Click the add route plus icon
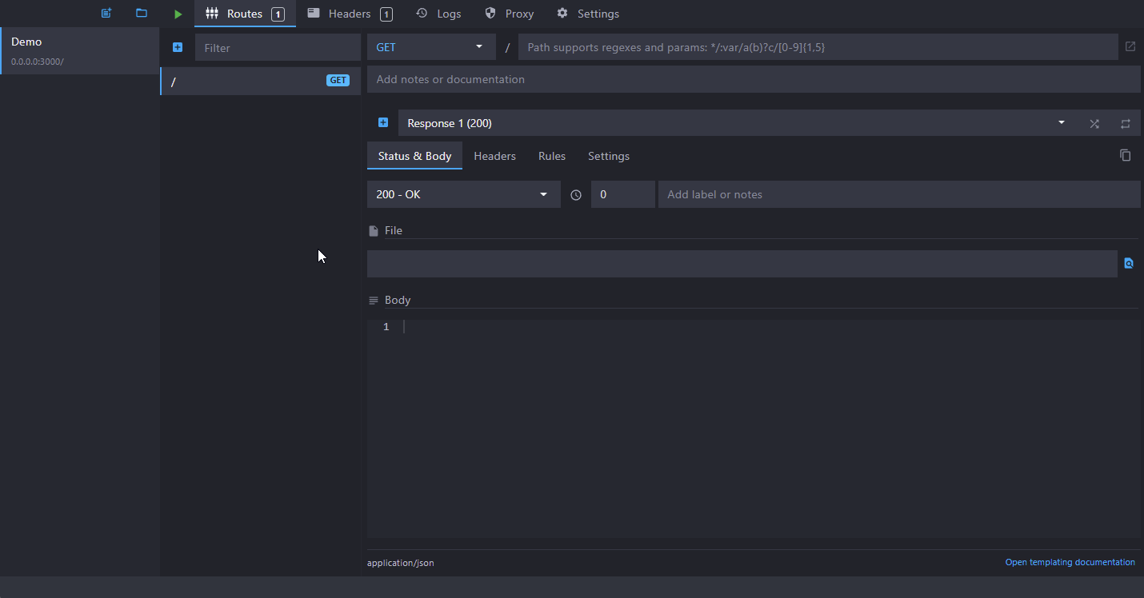The height and width of the screenshot is (598, 1144). pos(178,47)
